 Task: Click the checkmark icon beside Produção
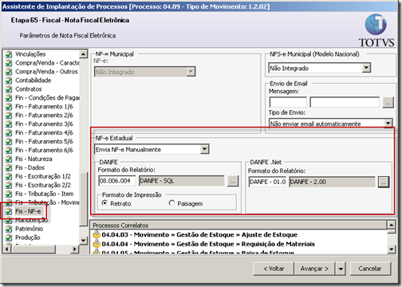(x=9, y=238)
